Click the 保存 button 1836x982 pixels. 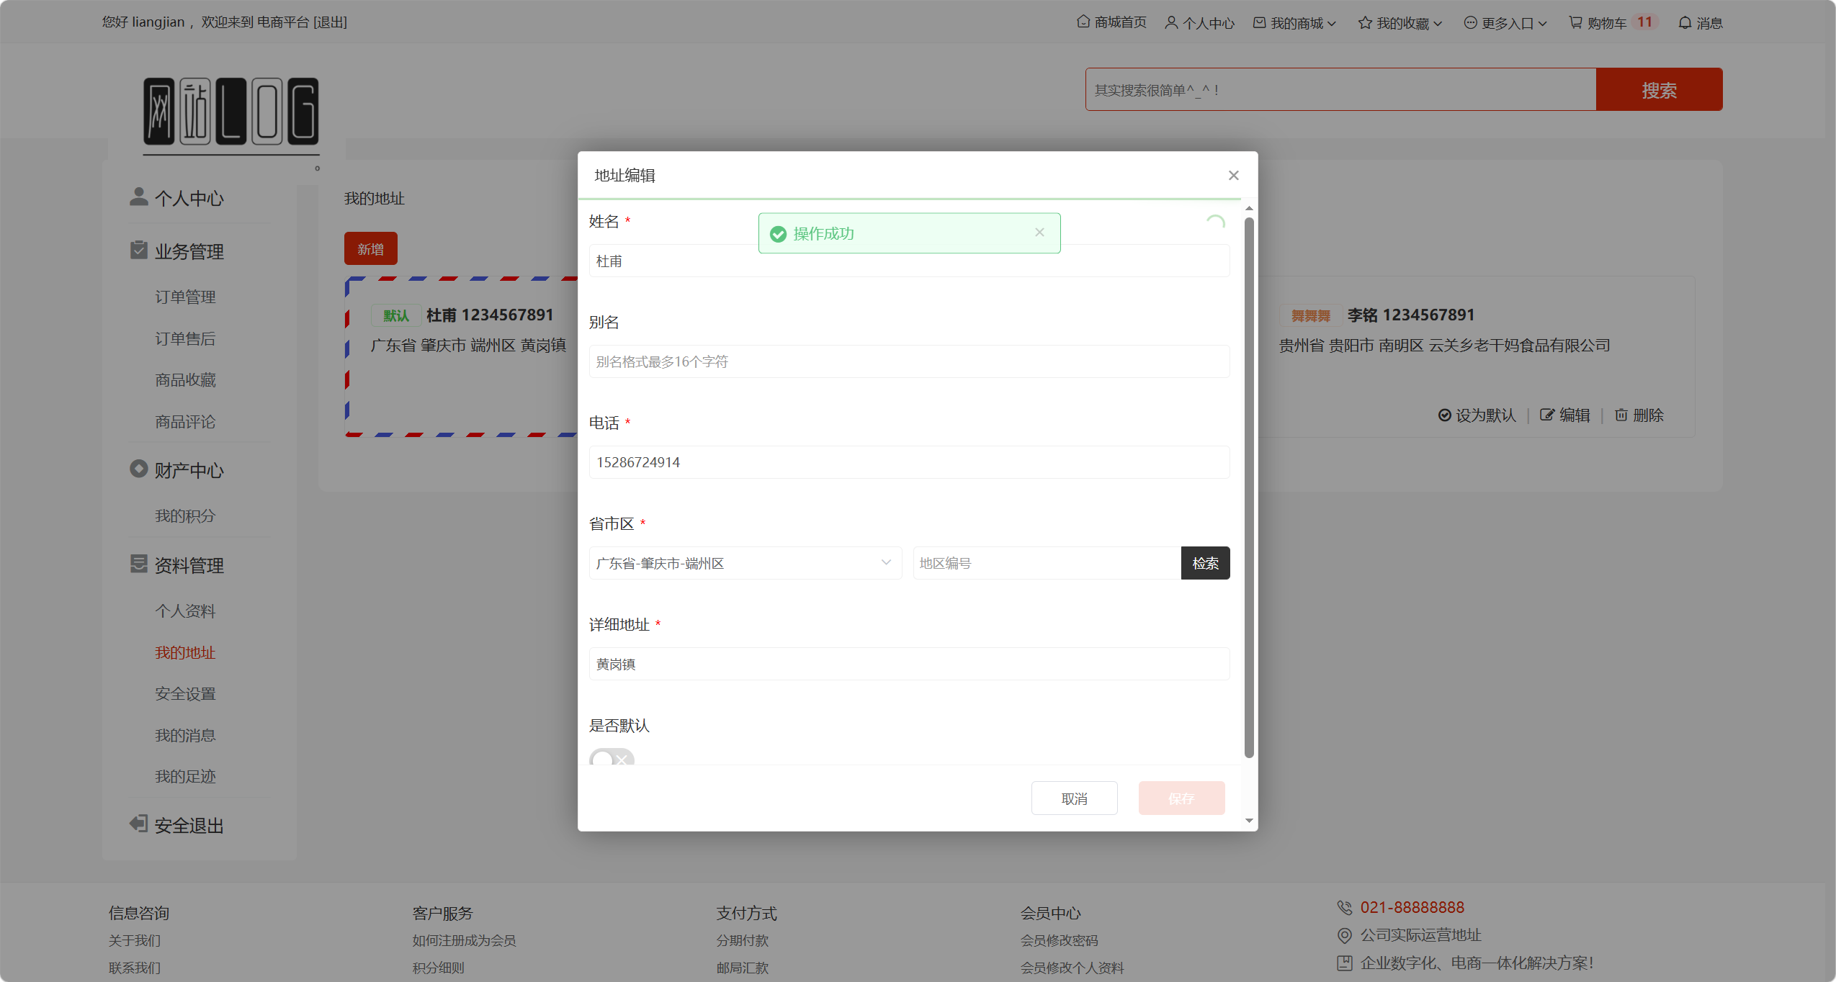pyautogui.click(x=1181, y=798)
